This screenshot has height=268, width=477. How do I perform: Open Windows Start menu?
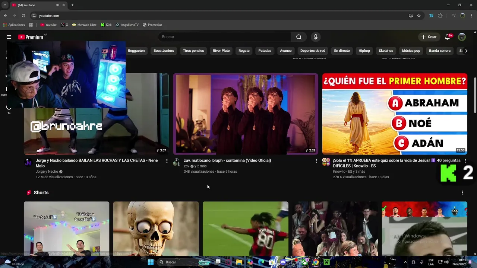(x=151, y=262)
